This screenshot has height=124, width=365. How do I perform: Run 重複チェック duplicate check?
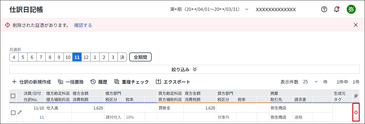[131, 82]
